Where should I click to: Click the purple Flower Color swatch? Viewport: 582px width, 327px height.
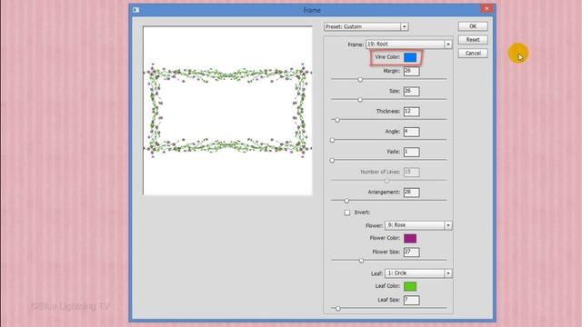(x=410, y=238)
